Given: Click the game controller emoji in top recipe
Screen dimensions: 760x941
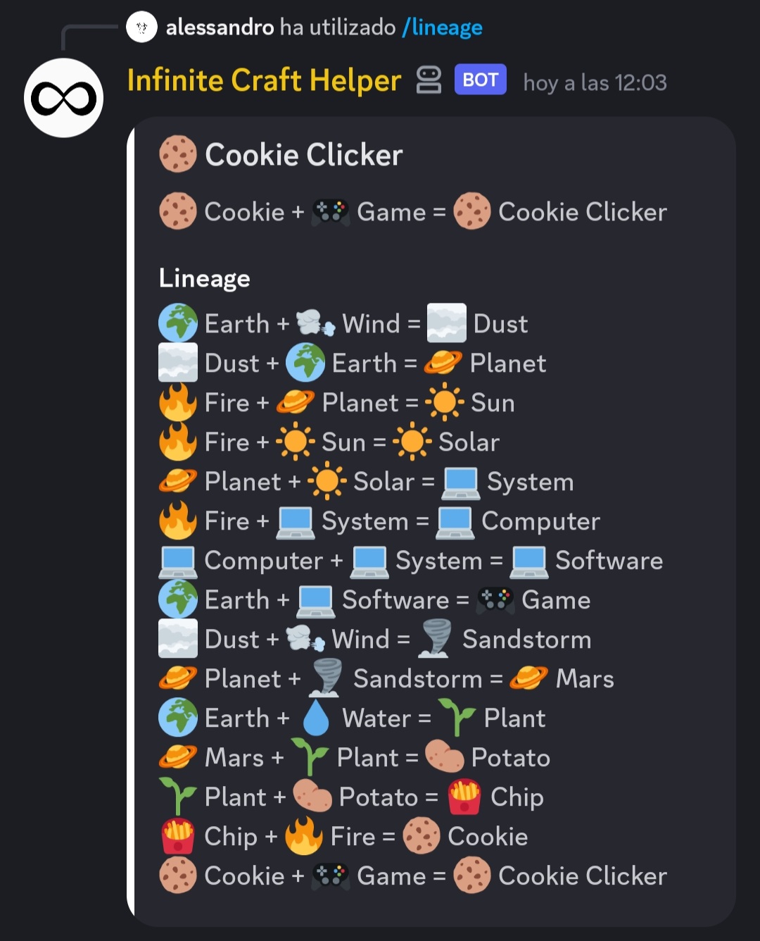Looking at the screenshot, I should [331, 211].
